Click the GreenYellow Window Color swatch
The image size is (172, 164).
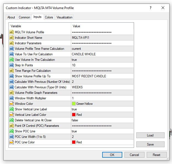74,104
